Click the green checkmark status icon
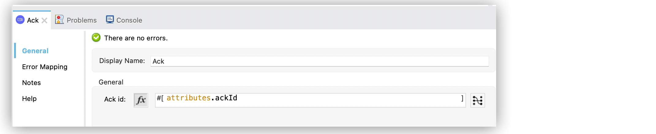This screenshot has width=656, height=134. pyautogui.click(x=96, y=38)
